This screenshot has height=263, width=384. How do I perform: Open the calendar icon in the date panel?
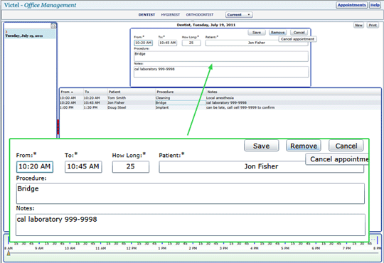click(53, 26)
